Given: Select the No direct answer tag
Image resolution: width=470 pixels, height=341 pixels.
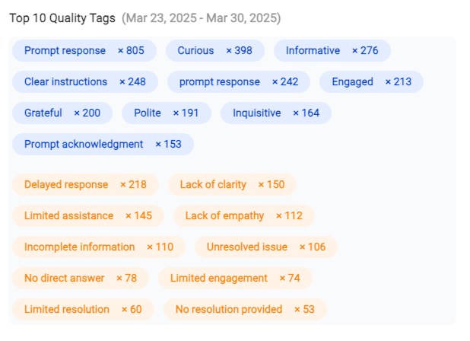Looking at the screenshot, I should click(x=81, y=278).
